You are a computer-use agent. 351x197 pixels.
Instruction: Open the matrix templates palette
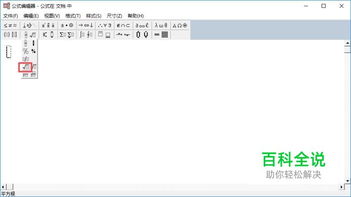tap(161, 34)
